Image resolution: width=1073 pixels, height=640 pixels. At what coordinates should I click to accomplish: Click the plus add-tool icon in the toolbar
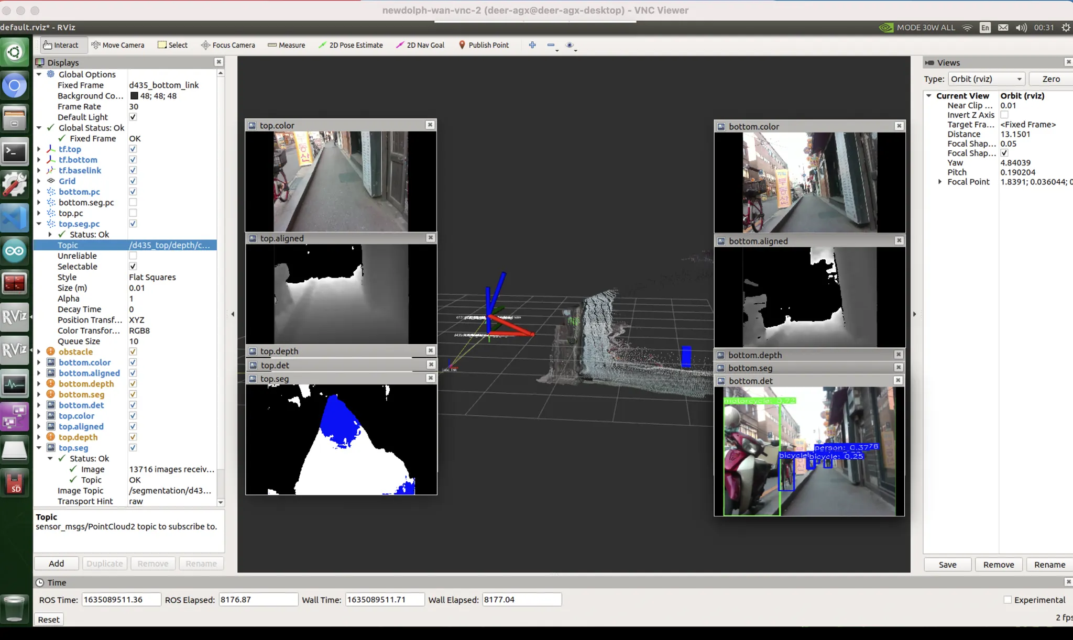pyautogui.click(x=532, y=45)
